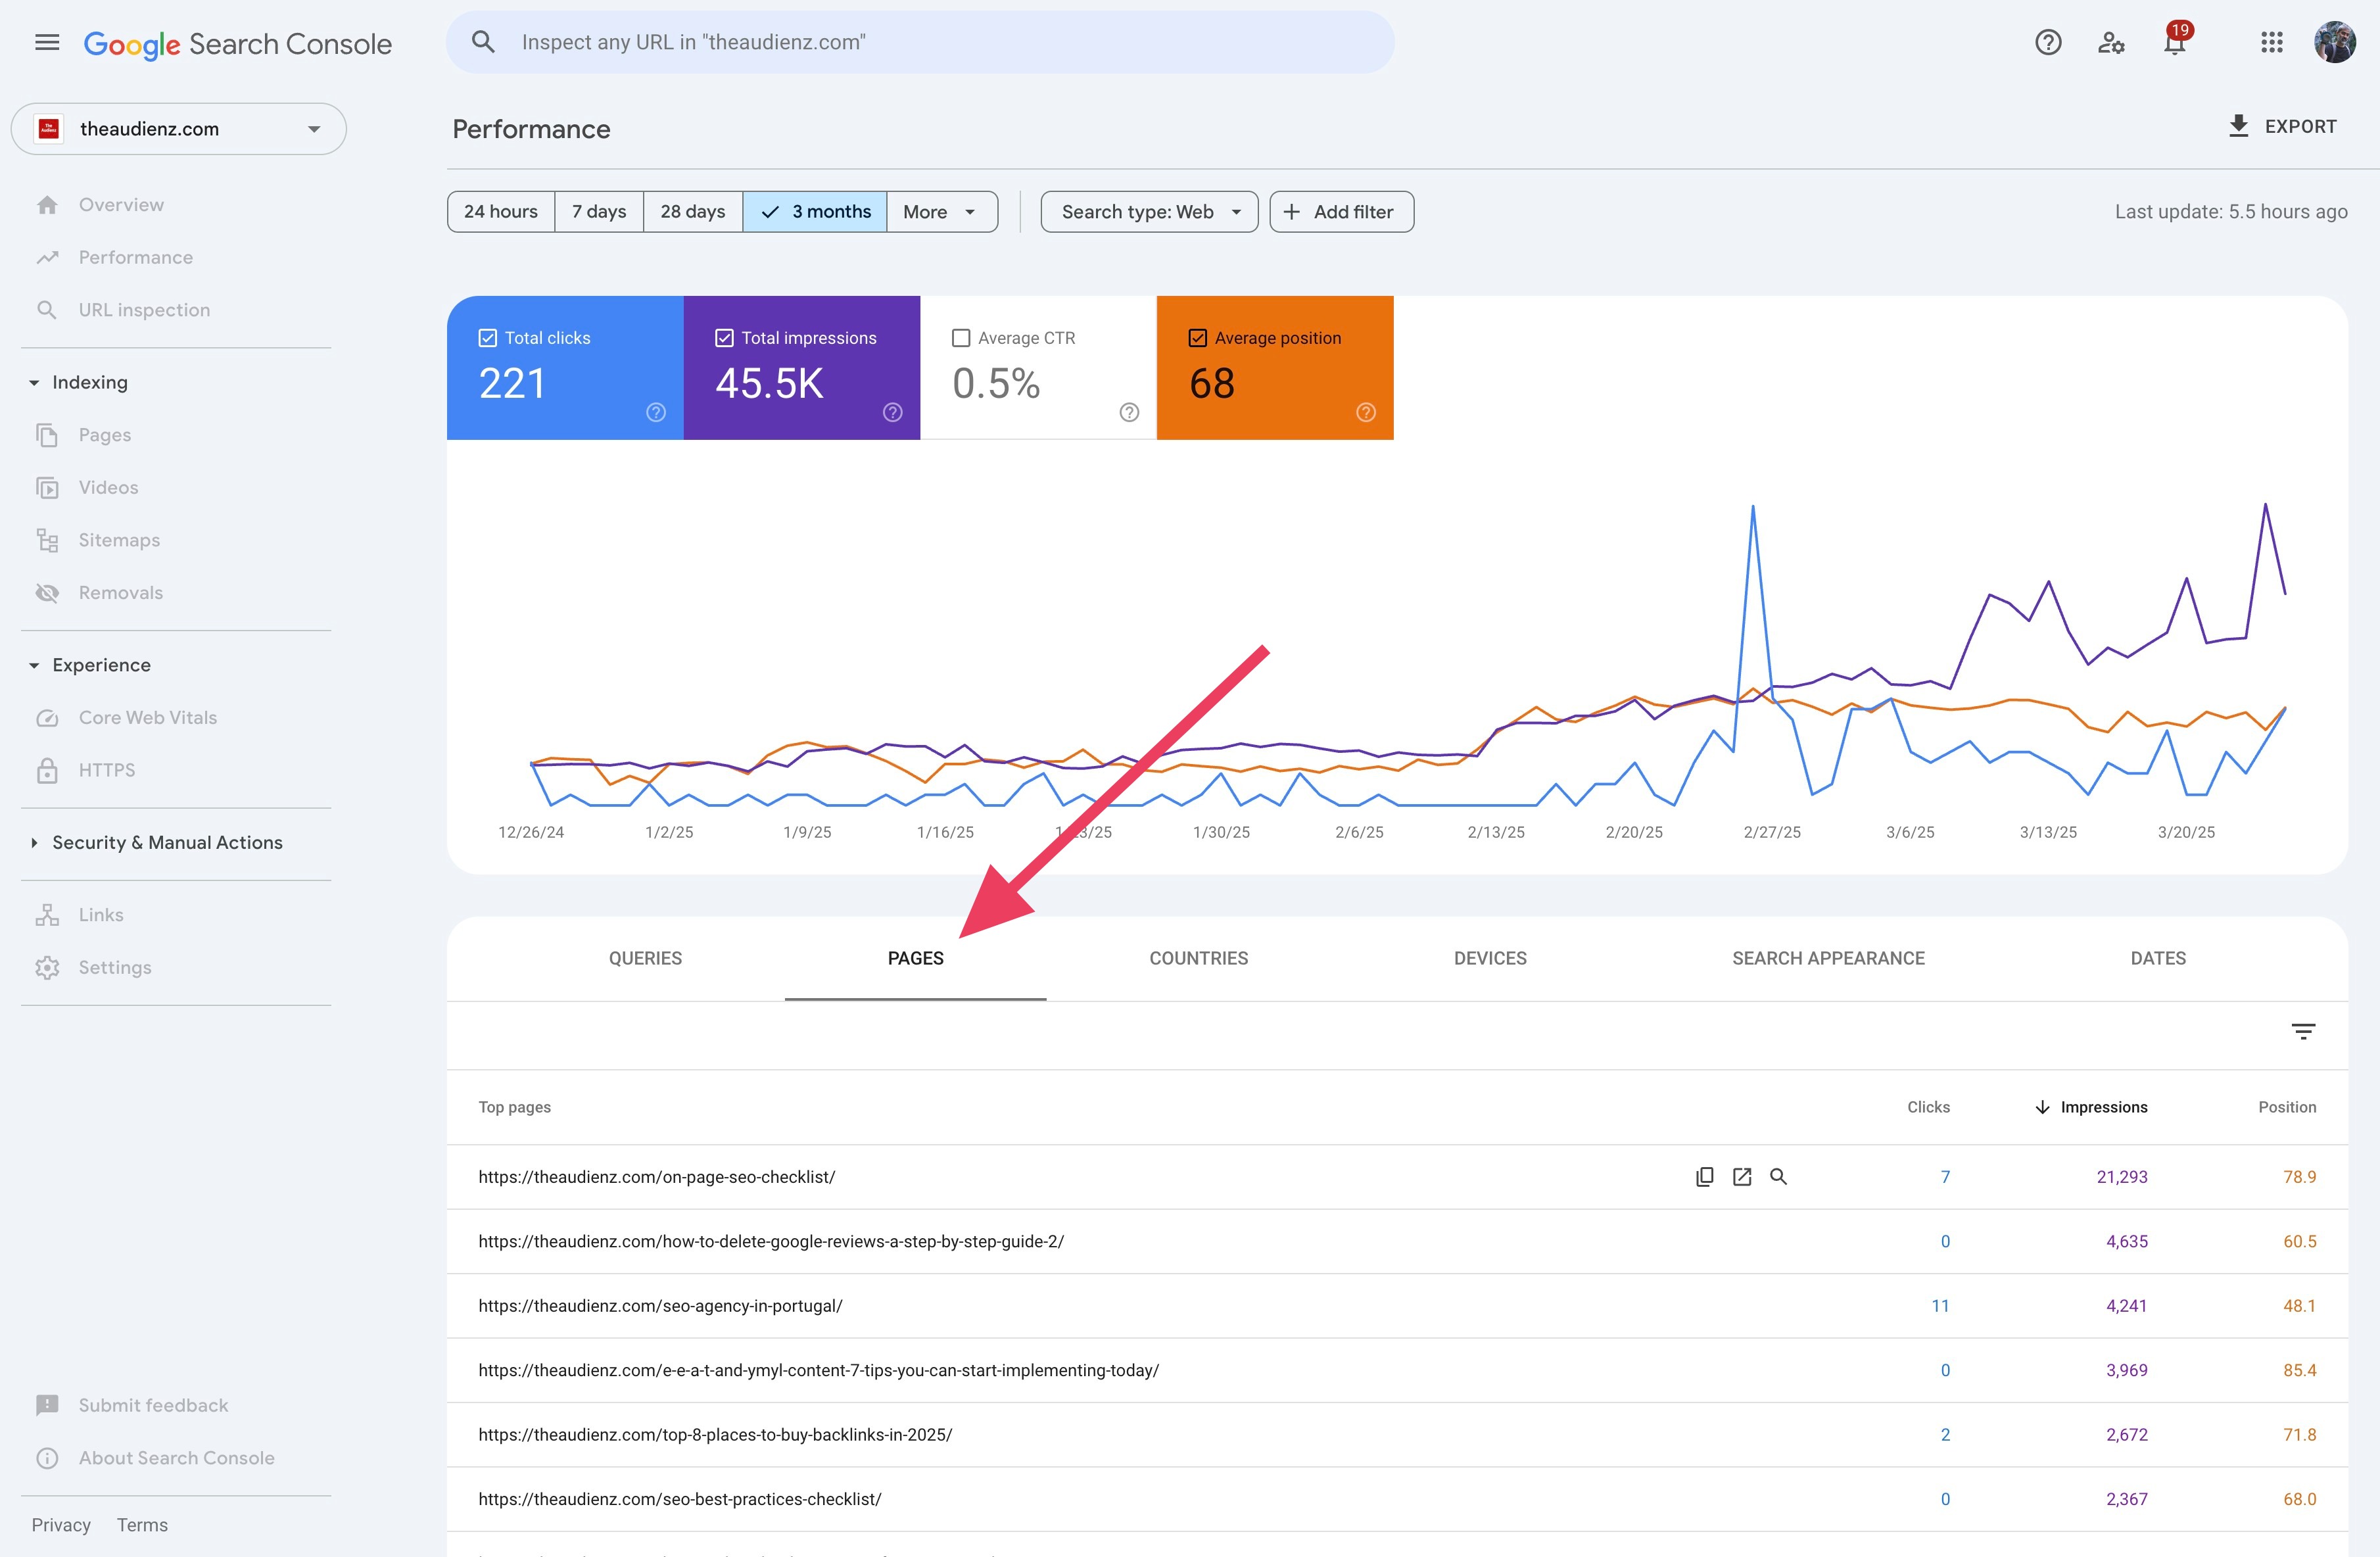Open the Videos indexing report
The image size is (2380, 1557).
point(108,487)
